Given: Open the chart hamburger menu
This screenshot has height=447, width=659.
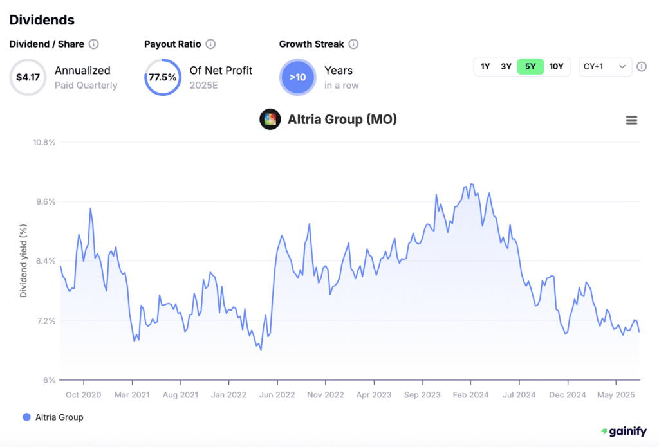Looking at the screenshot, I should click(631, 120).
